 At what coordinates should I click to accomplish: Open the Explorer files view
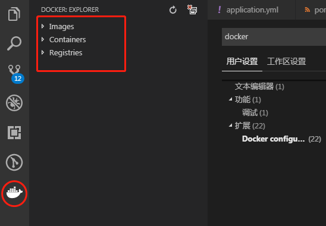[x=14, y=14]
